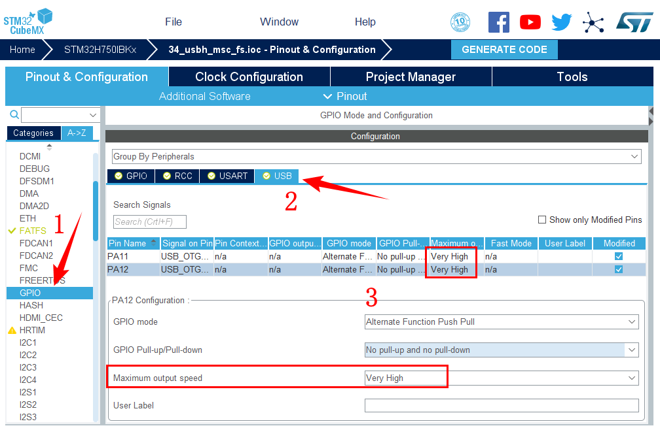Open the Twitter bird icon
Screen dimensions: 660x430
pyautogui.click(x=561, y=22)
